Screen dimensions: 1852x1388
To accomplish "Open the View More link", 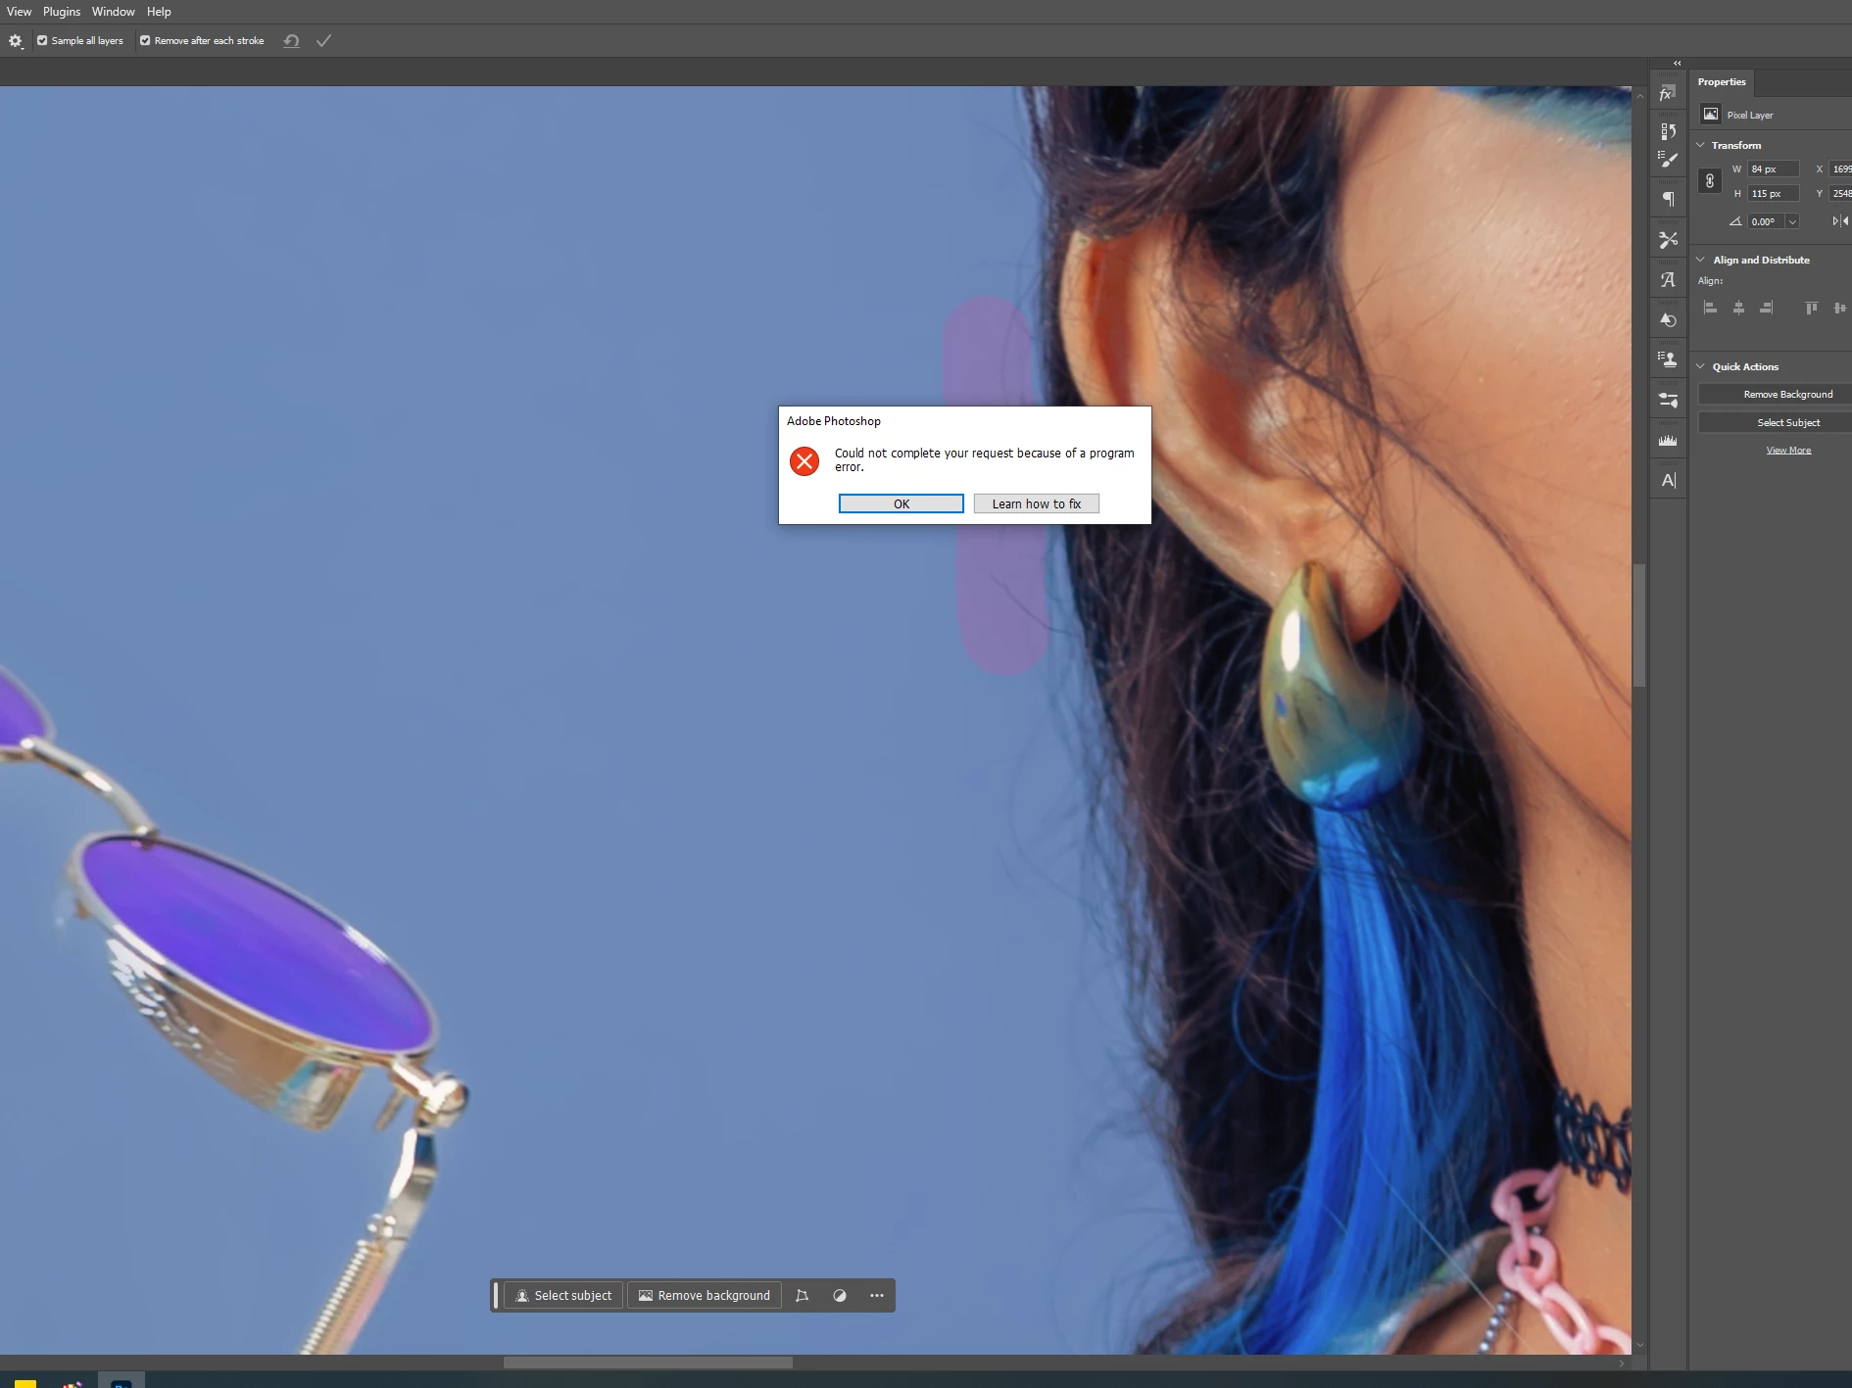I will [1788, 451].
